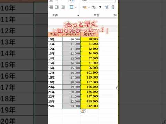This screenshot has height=124, width=166.
Task: Open the 配置 group dialog launcher
Action: [x=78, y=15]
